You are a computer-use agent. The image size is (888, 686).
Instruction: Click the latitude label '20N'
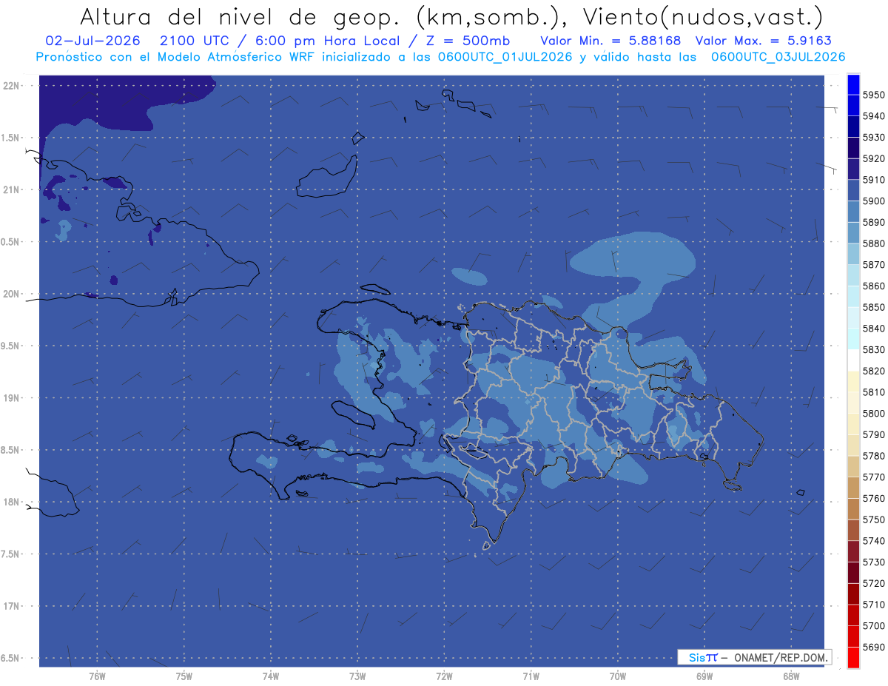(x=12, y=294)
